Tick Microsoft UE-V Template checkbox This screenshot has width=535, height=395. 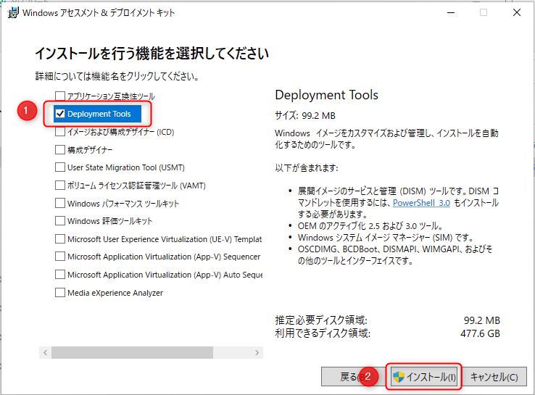coord(60,238)
